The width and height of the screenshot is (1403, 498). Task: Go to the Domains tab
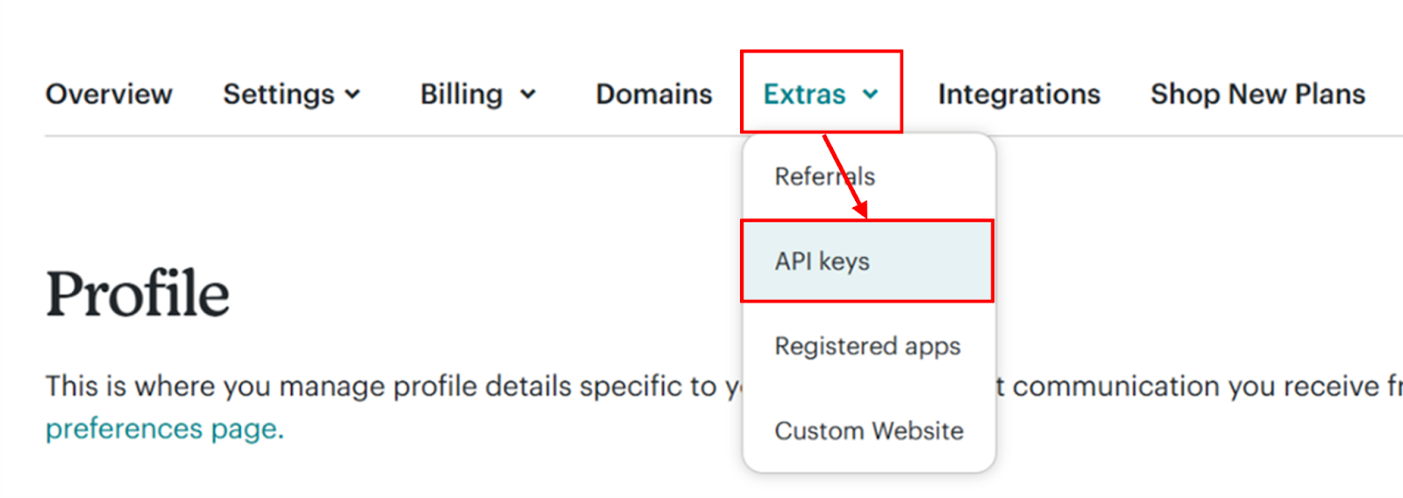[x=653, y=94]
